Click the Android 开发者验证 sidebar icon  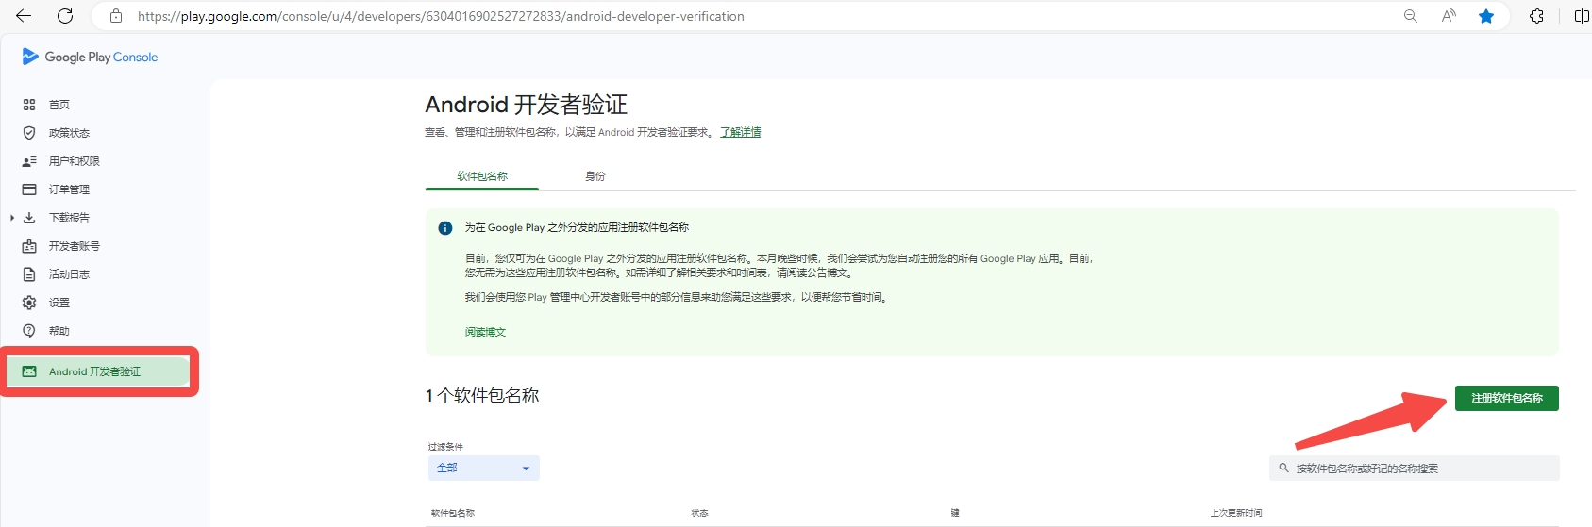pyautogui.click(x=29, y=371)
